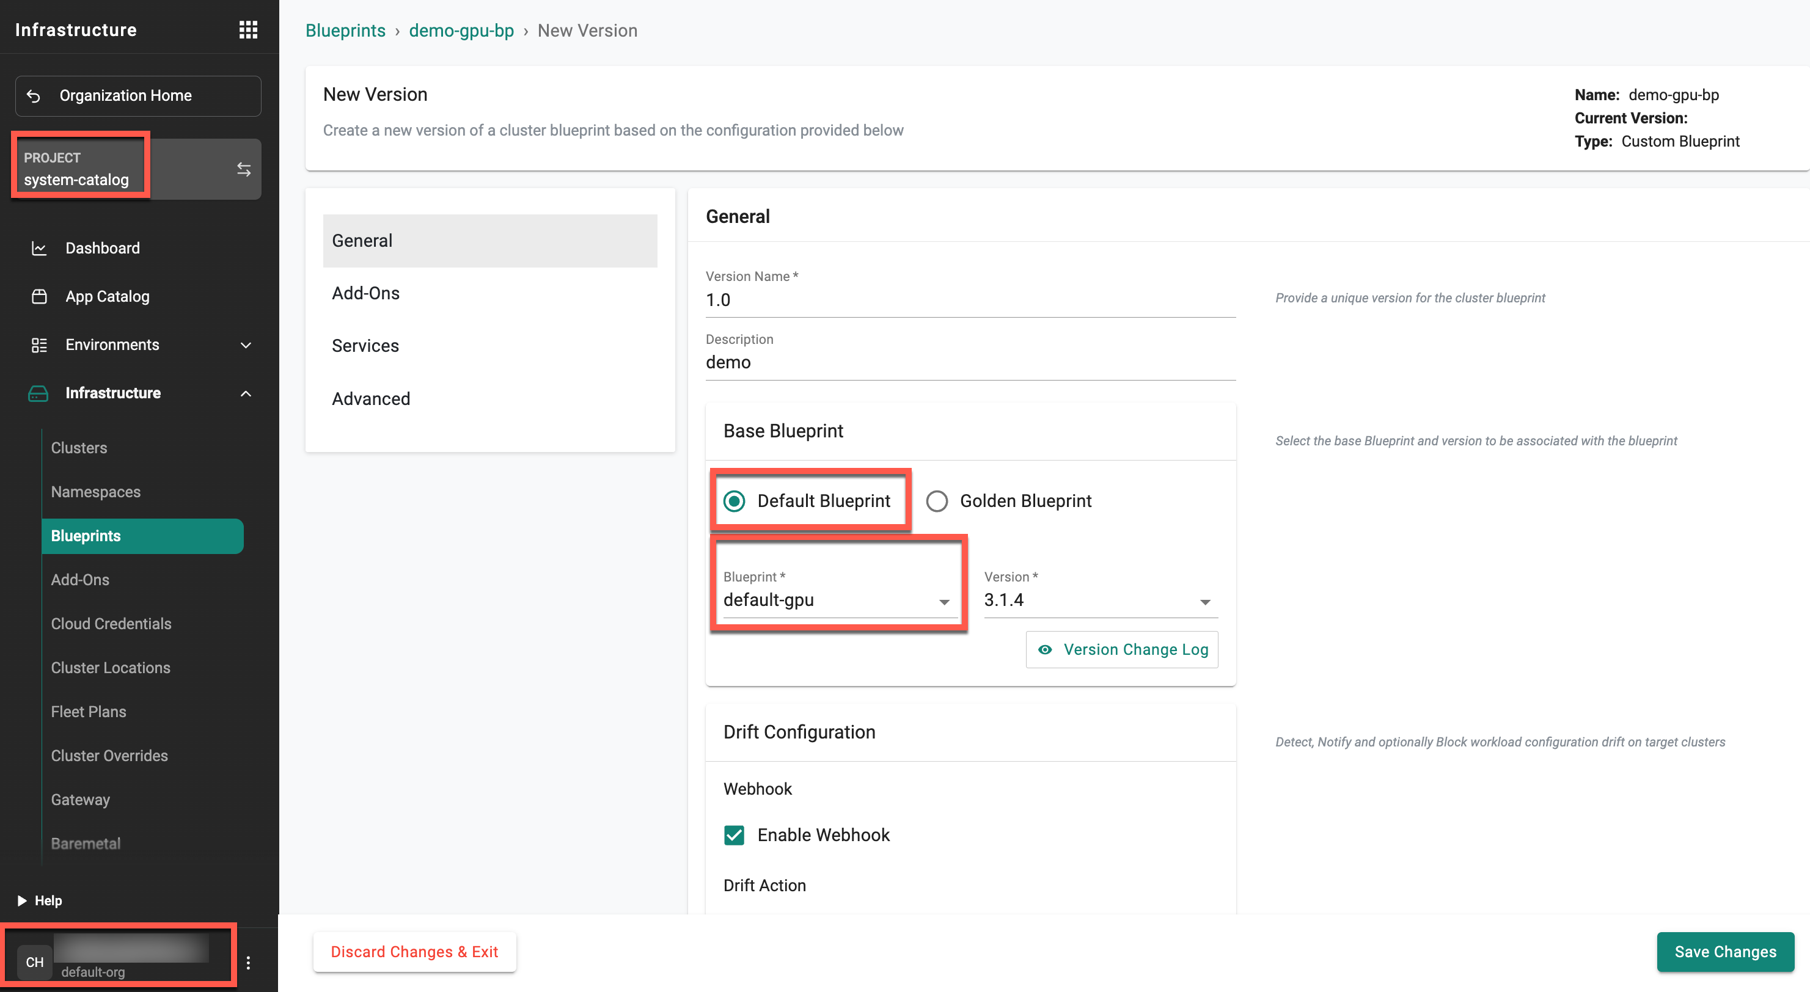Open the Version 3.1.4 dropdown
1810x992 pixels.
click(x=1100, y=600)
